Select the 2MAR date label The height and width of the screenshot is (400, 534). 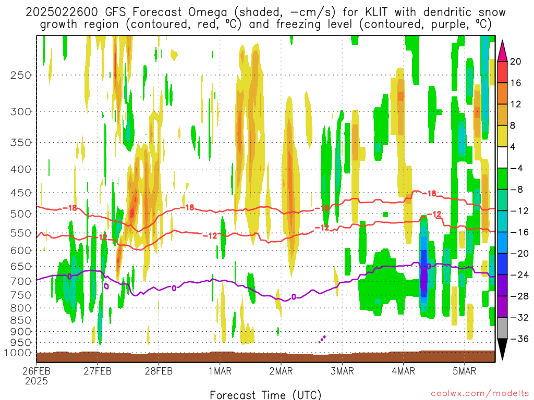click(281, 371)
